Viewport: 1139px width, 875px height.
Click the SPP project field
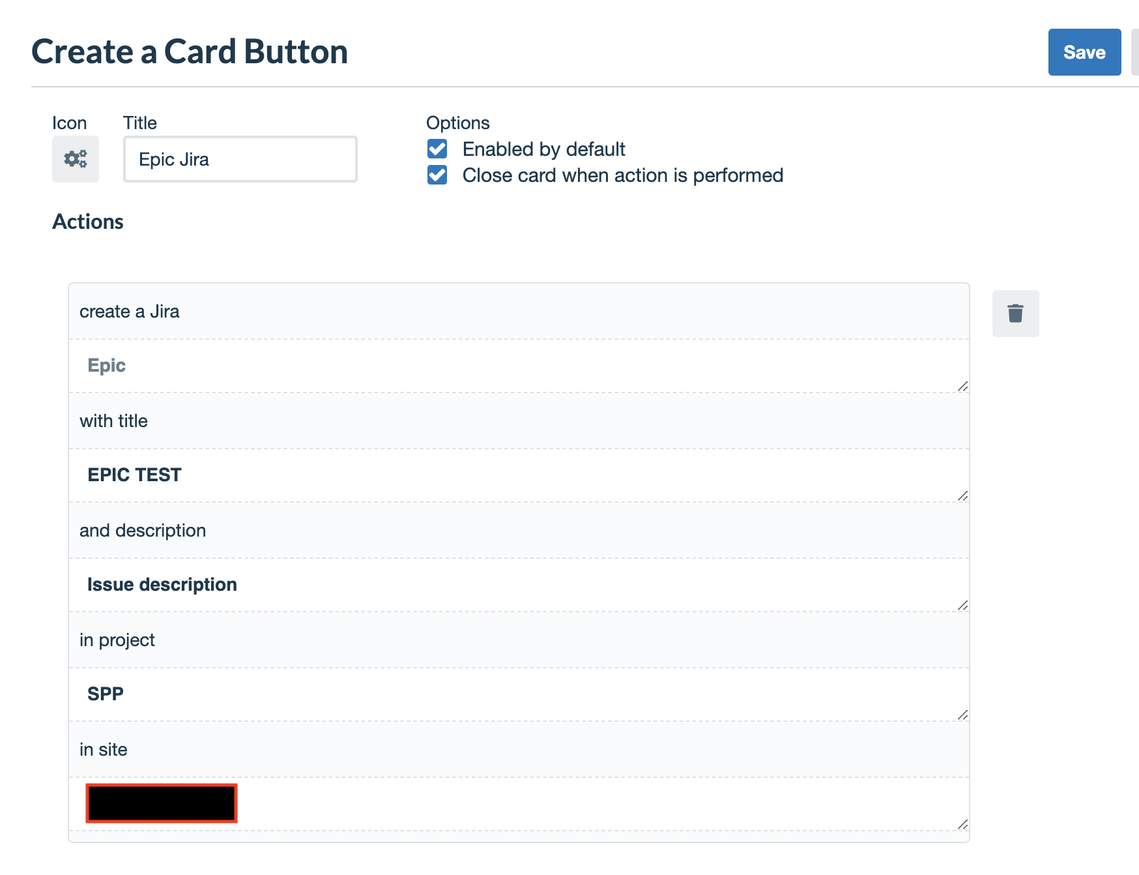[x=519, y=694]
